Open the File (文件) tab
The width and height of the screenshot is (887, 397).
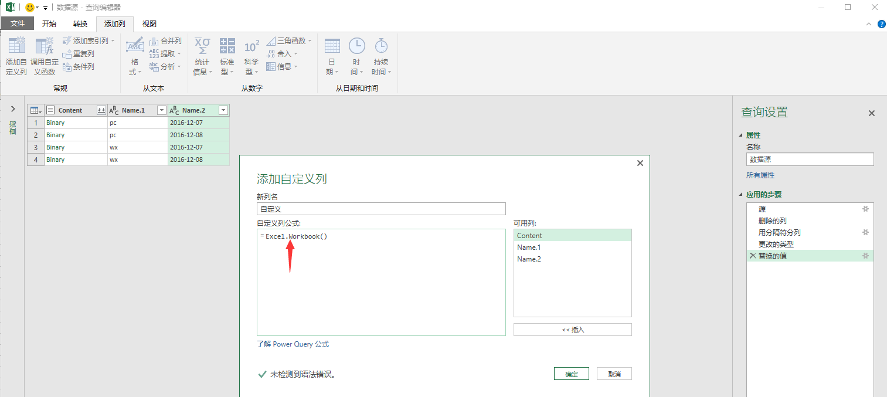pyautogui.click(x=18, y=24)
